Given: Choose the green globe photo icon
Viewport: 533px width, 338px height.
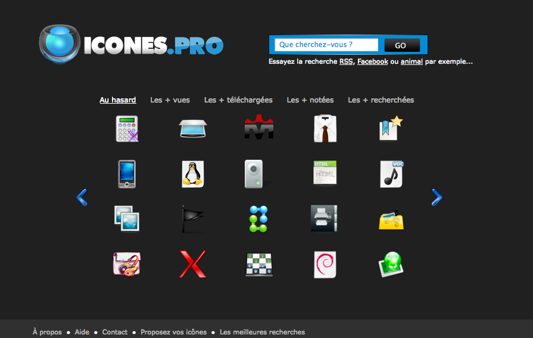Looking at the screenshot, I should (x=391, y=264).
